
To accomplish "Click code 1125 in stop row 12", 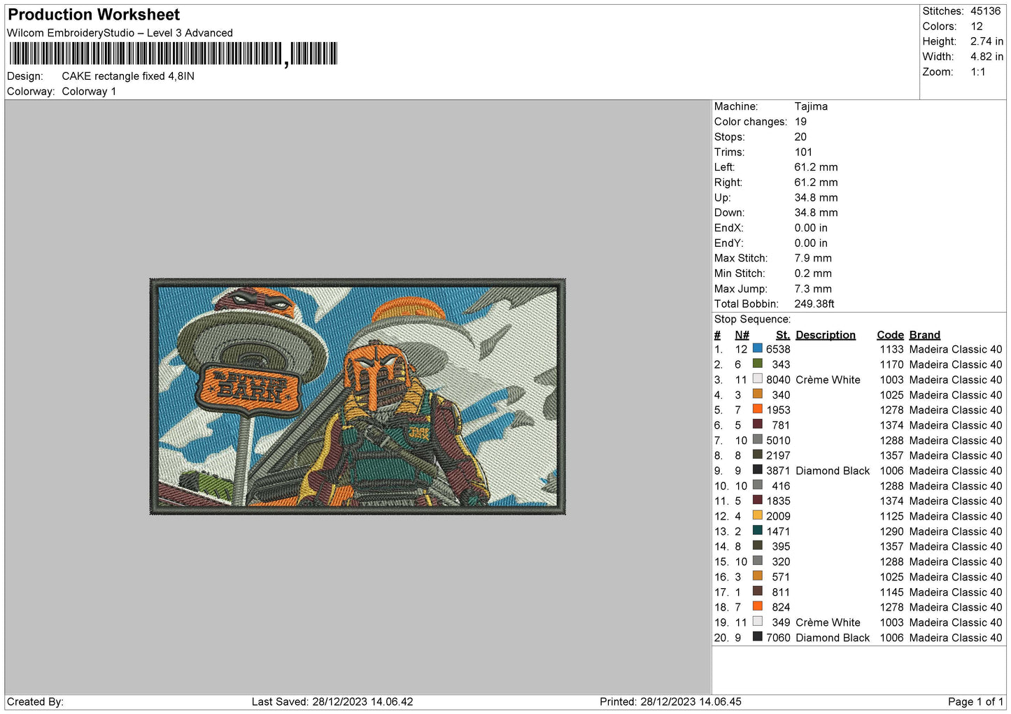I will point(891,516).
